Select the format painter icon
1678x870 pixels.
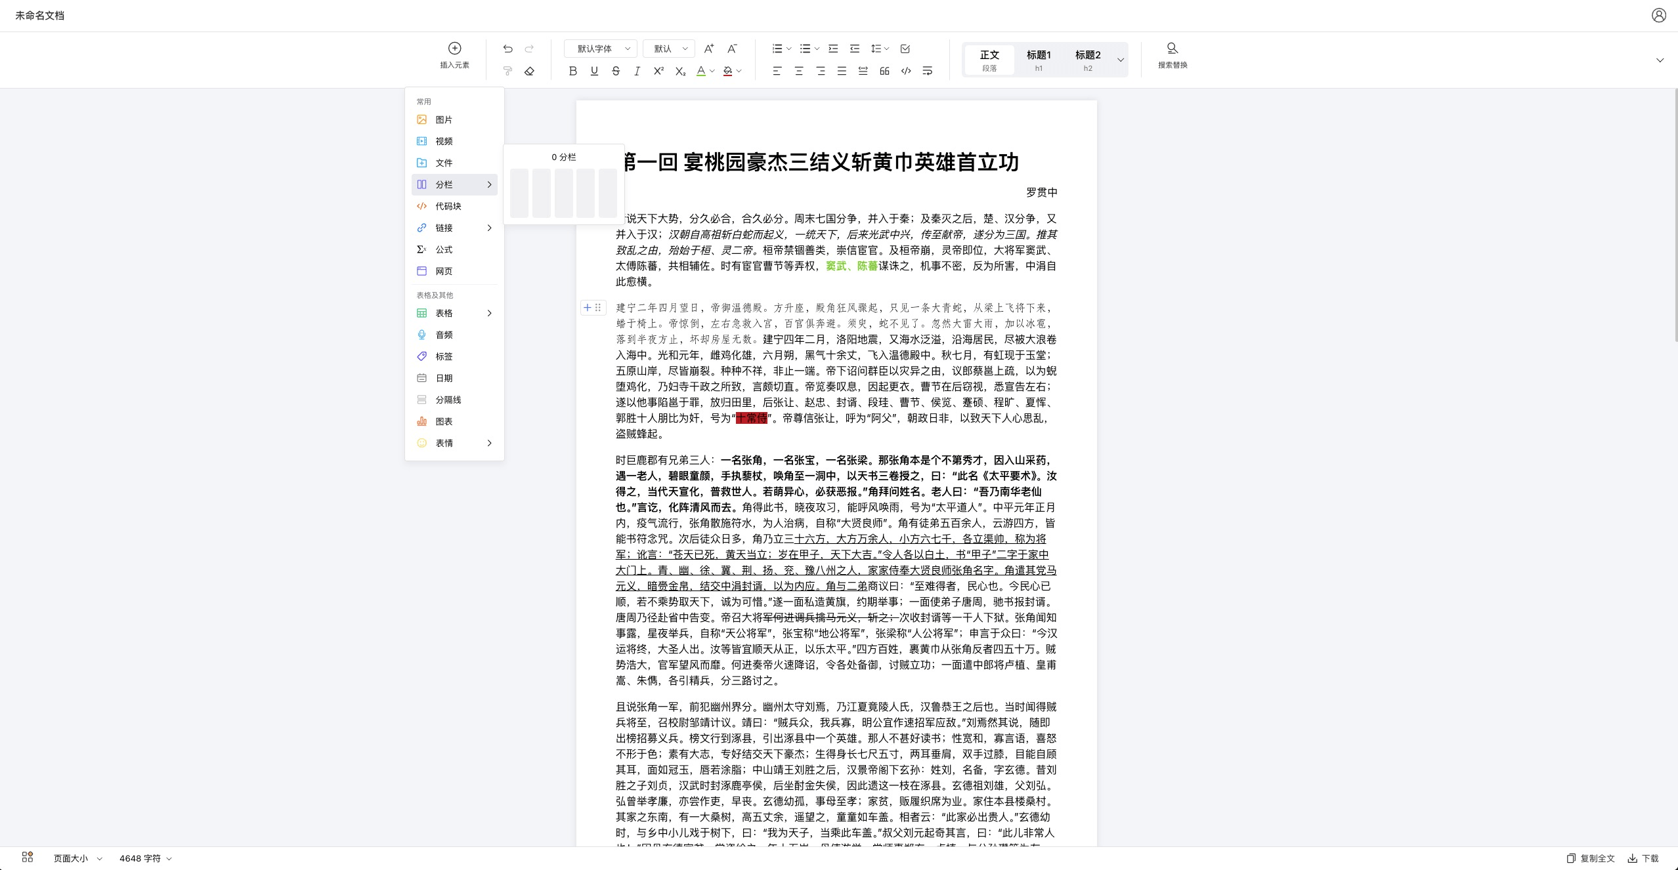click(x=507, y=71)
